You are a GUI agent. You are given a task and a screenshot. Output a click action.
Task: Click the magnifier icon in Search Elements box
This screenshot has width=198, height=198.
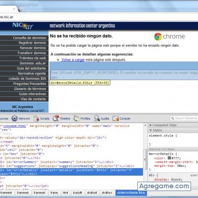172,118
